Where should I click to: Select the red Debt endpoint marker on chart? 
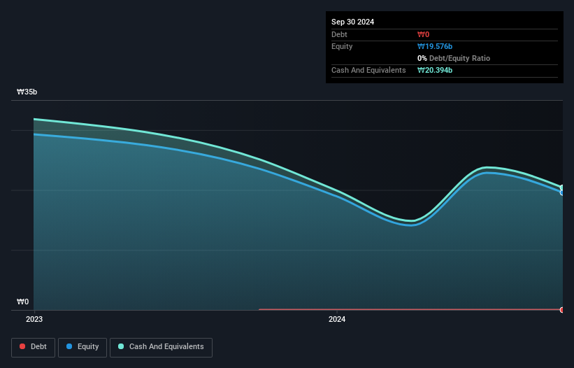(x=562, y=310)
